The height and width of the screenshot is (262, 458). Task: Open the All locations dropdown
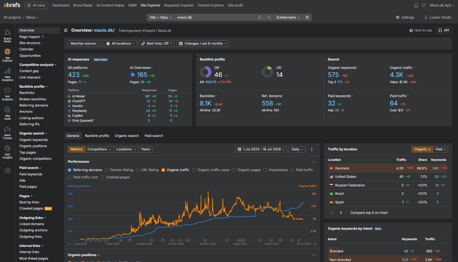[120, 44]
